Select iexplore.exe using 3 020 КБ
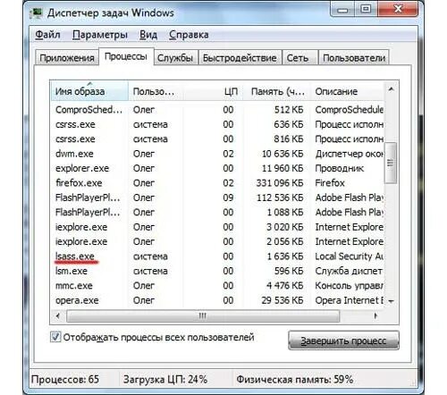The width and height of the screenshot is (447, 395). [217, 227]
